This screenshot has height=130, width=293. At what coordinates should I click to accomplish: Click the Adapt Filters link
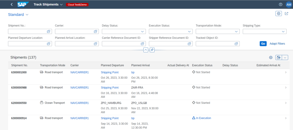(277, 44)
